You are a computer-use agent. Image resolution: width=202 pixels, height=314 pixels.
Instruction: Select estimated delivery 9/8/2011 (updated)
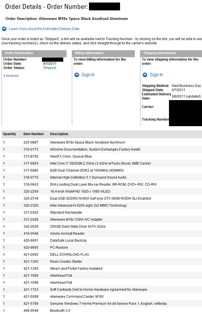186,96
